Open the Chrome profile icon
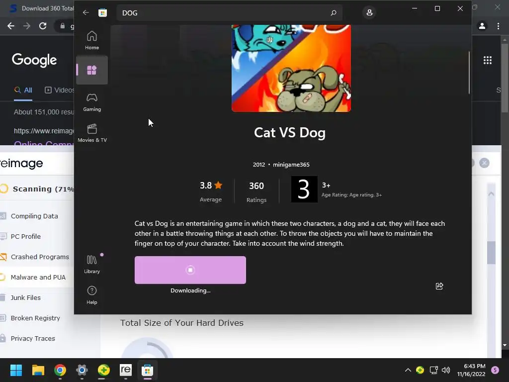The height and width of the screenshot is (382, 509). pos(482,26)
